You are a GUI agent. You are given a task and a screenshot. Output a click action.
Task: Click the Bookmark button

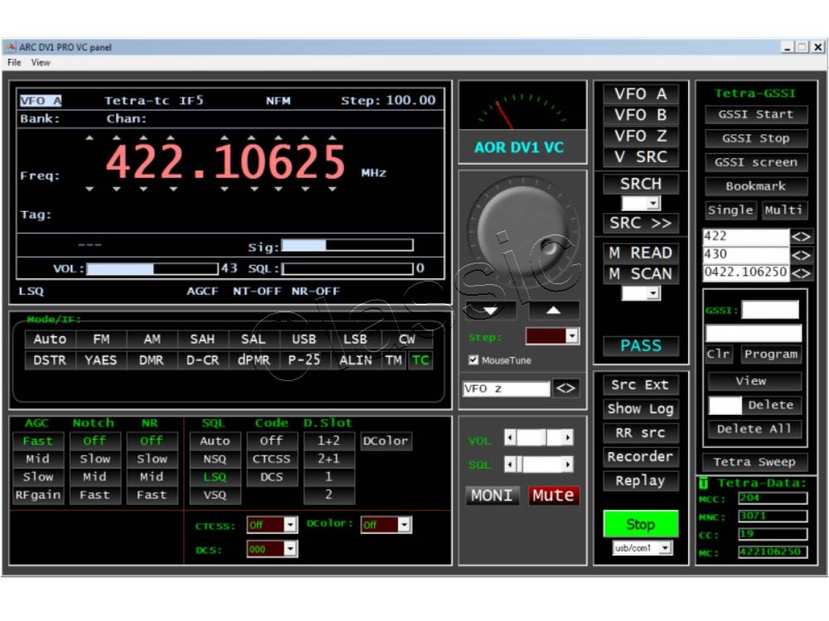(x=756, y=185)
